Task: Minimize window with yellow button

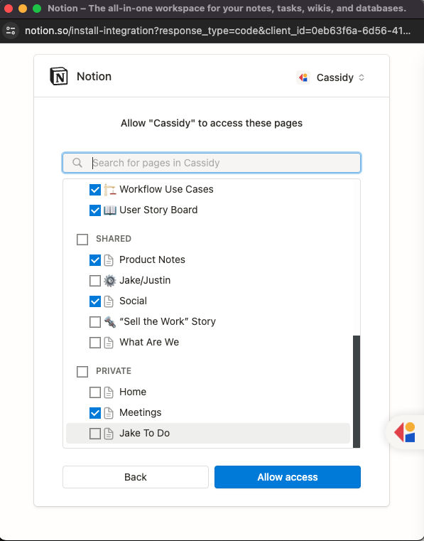Action: (23, 9)
